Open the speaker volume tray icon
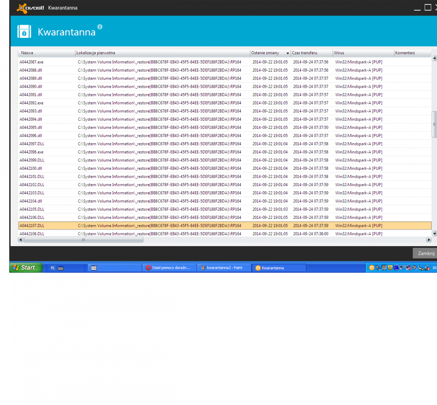Image resolution: width=437 pixels, height=405 pixels. 414,268
